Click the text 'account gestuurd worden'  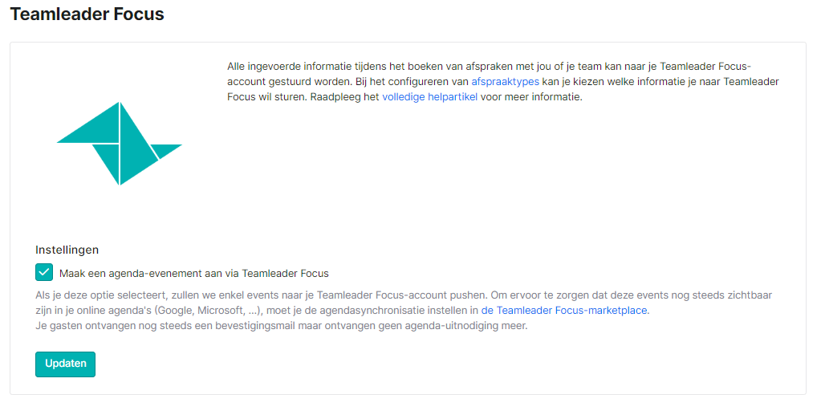point(290,82)
